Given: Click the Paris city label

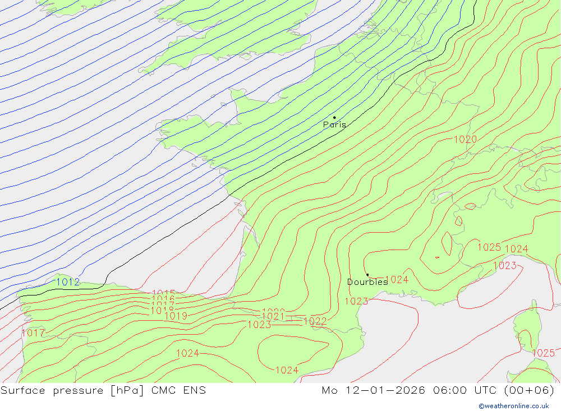Looking at the screenshot, I should 334,124.
